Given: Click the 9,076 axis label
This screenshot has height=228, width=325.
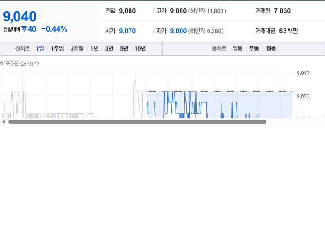Looking at the screenshot, I should [x=303, y=96].
